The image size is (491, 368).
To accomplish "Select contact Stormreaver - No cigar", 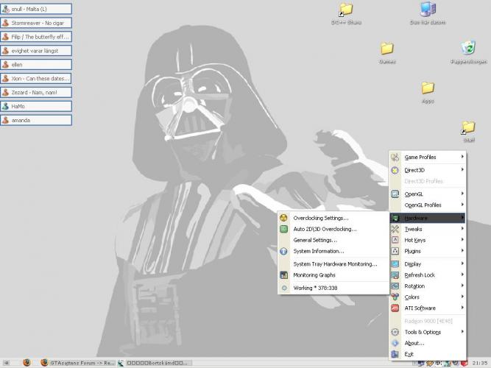I will [x=36, y=22].
